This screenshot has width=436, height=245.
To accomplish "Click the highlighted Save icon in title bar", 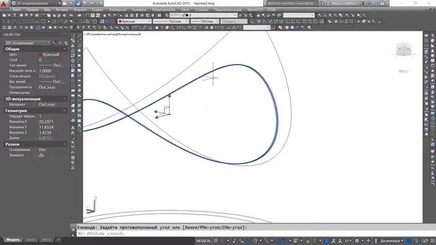I will click(x=78, y=3).
